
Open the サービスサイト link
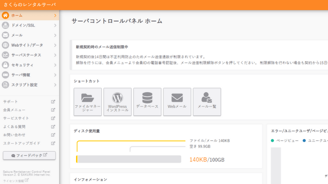pyautogui.click(x=16, y=118)
